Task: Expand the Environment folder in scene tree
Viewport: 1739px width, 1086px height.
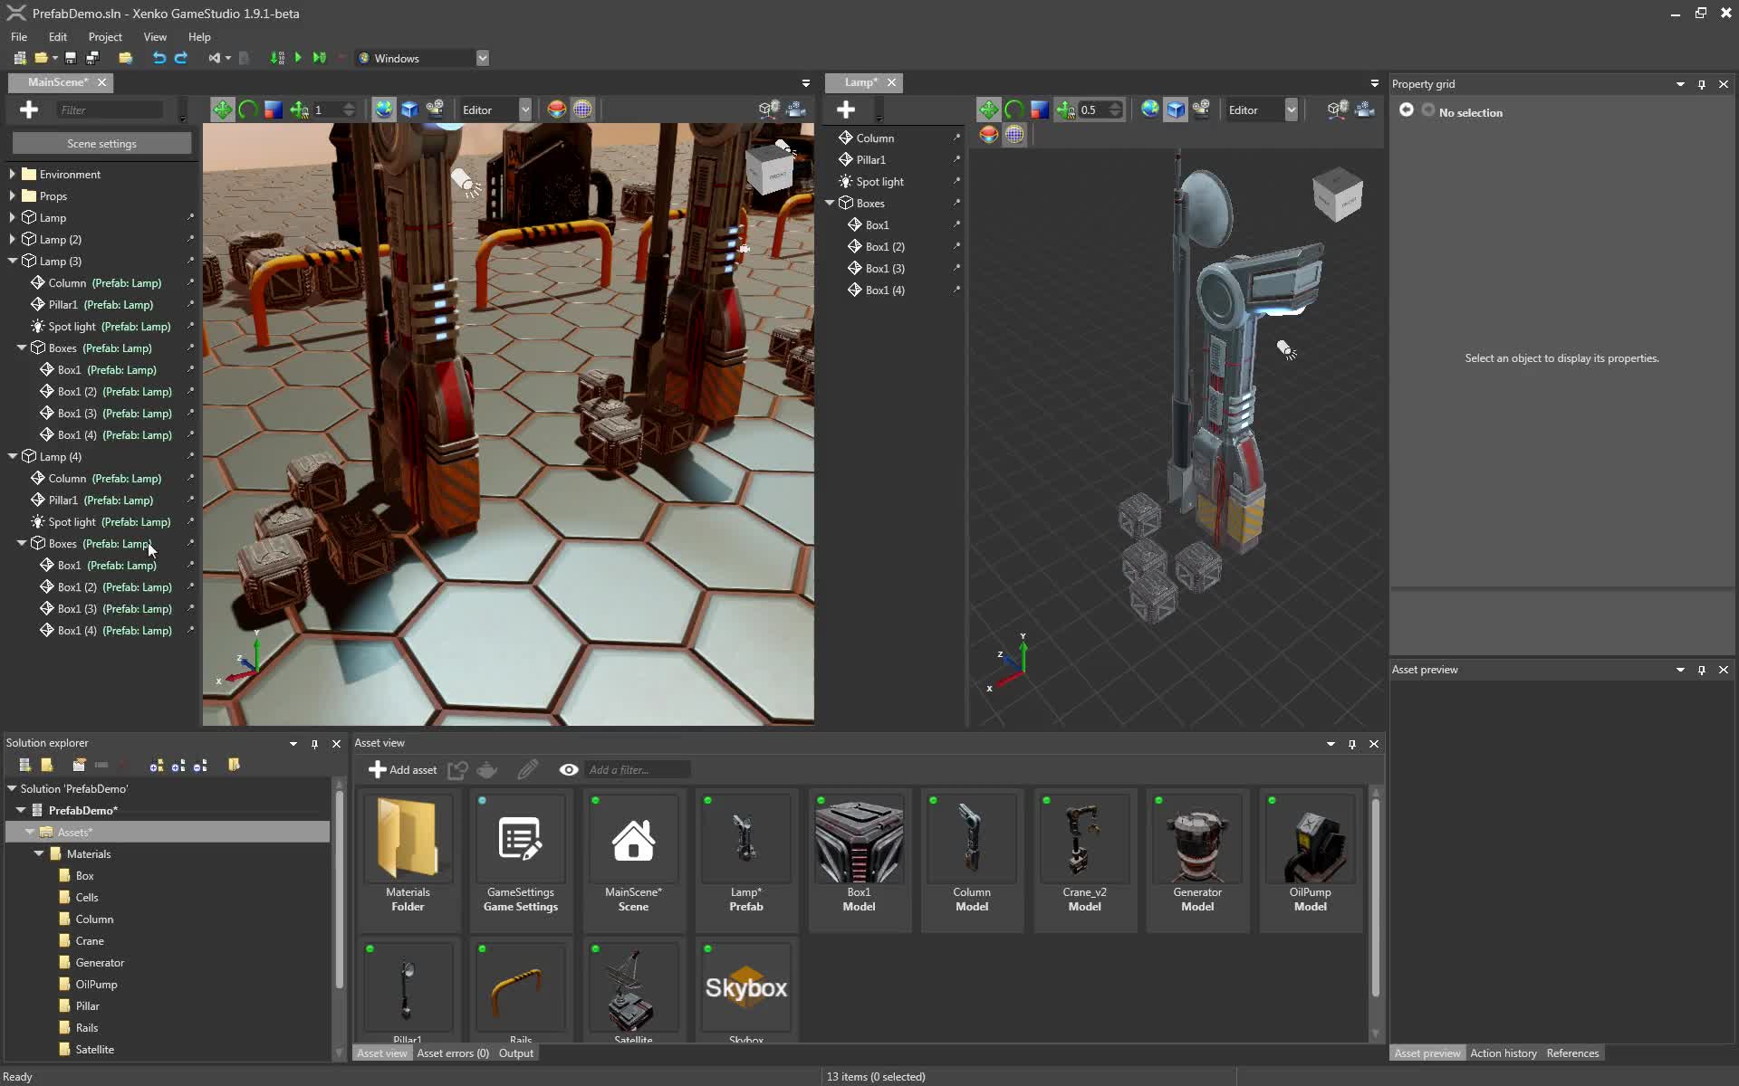Action: pos(13,174)
